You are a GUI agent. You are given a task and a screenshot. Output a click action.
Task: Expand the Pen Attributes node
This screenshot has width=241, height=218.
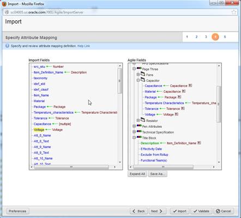click(134, 126)
